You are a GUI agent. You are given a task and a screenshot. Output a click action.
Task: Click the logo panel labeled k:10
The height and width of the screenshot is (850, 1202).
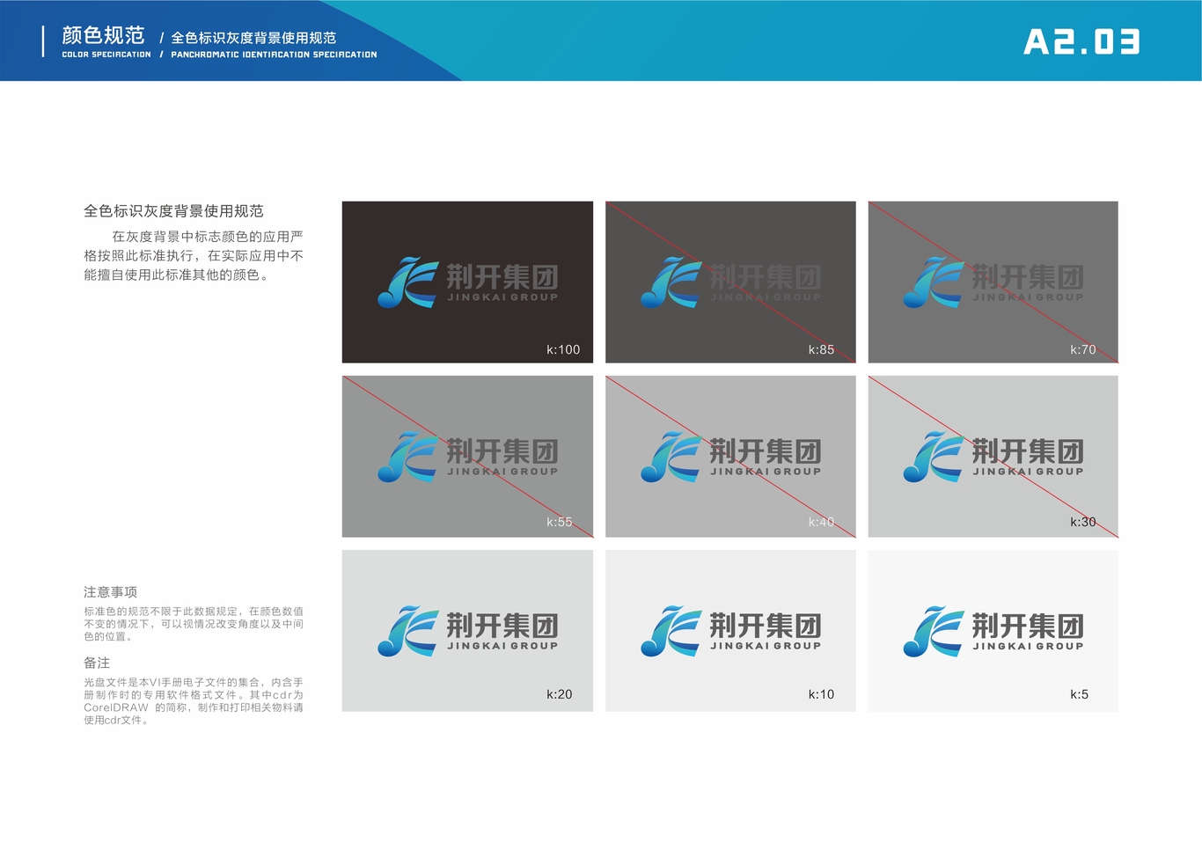[x=730, y=631]
